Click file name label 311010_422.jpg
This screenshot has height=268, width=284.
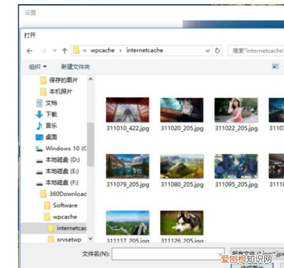click(128, 128)
